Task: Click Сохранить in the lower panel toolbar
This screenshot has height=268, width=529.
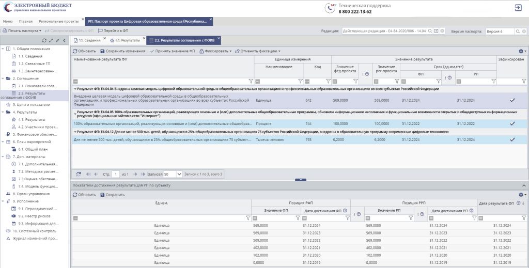Action: click(x=112, y=195)
